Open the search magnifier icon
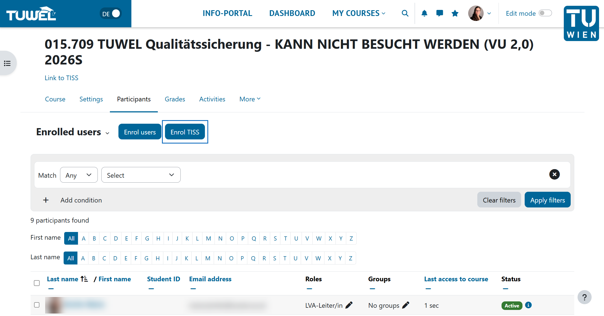Image resolution: width=604 pixels, height=316 pixels. tap(405, 13)
